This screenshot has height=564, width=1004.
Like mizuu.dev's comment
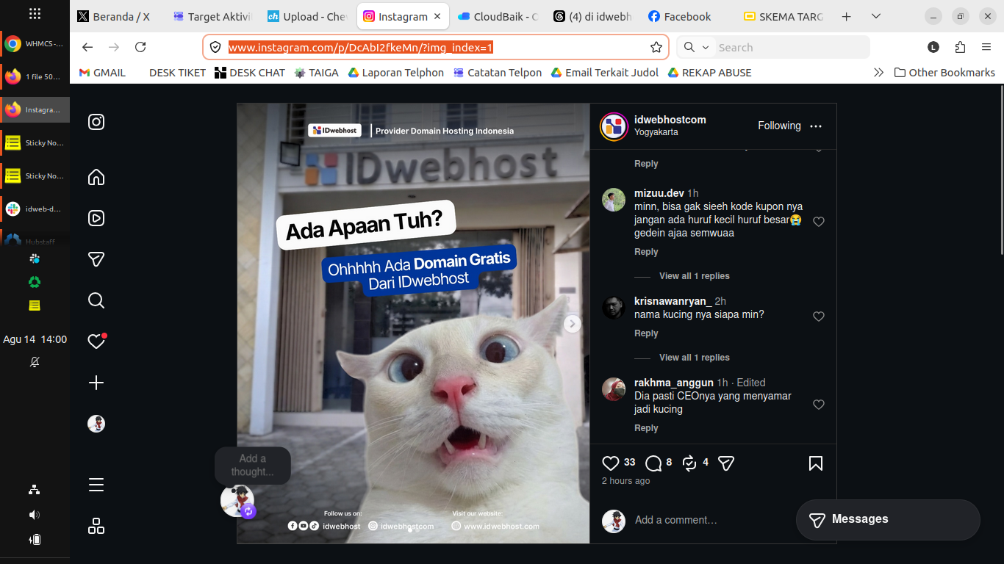coord(819,222)
